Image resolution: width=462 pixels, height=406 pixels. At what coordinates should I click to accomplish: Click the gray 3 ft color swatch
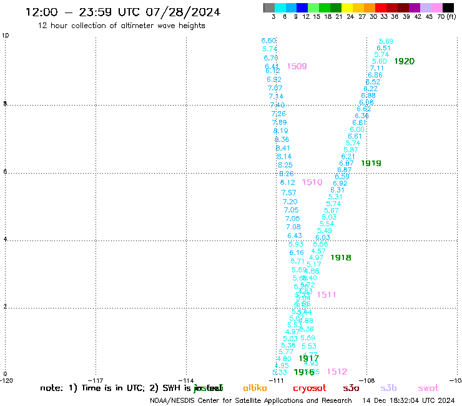[x=269, y=7]
